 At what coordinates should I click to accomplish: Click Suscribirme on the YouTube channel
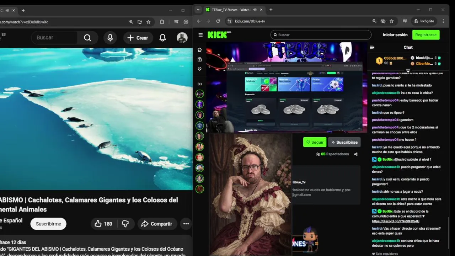(48, 224)
